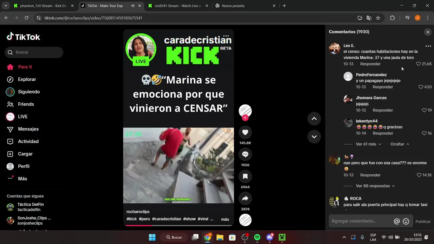Viewport: 434px width, 244px height.
Task: Reply to lekerdyn44 comment
Action: (383, 134)
